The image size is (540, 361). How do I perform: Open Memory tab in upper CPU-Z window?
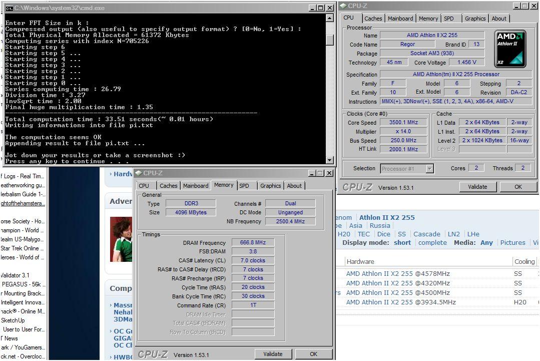pos(428,19)
